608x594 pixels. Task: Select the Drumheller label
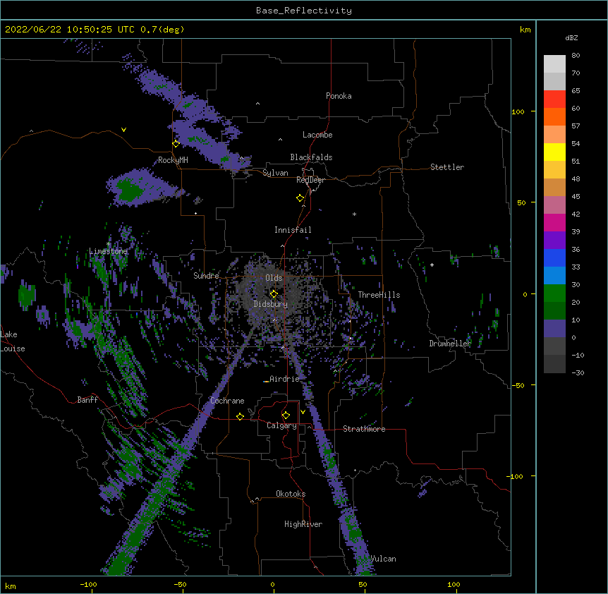[450, 344]
